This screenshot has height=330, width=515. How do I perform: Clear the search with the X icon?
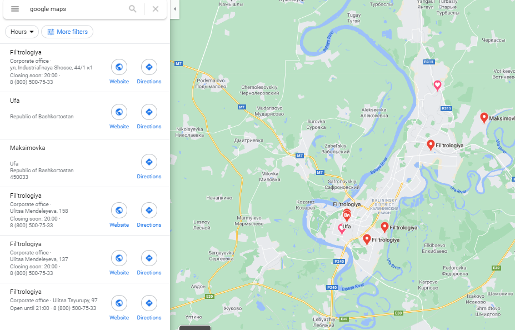point(156,9)
